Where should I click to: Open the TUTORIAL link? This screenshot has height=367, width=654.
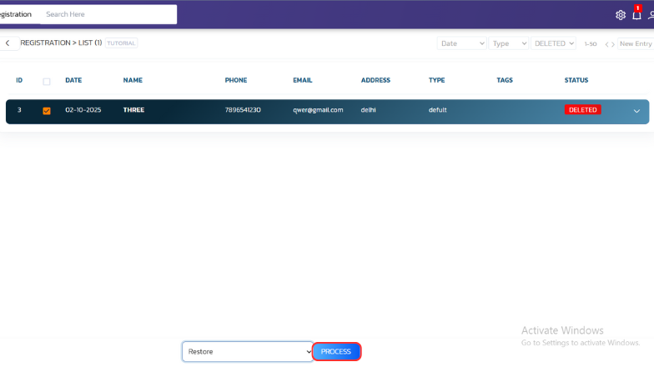121,43
